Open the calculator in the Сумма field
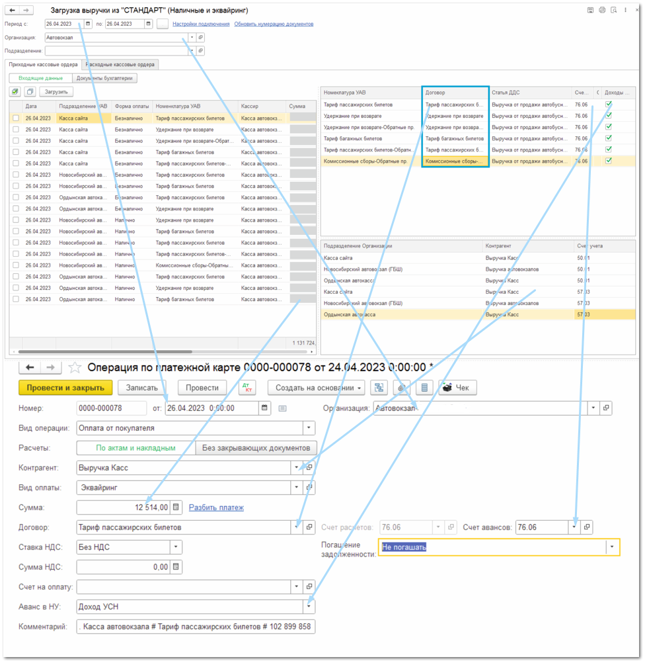This screenshot has height=663, width=645. pyautogui.click(x=176, y=508)
